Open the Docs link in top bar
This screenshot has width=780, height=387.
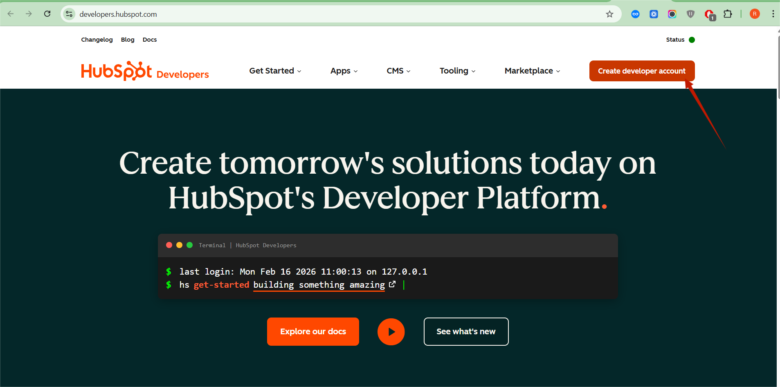[x=150, y=40]
